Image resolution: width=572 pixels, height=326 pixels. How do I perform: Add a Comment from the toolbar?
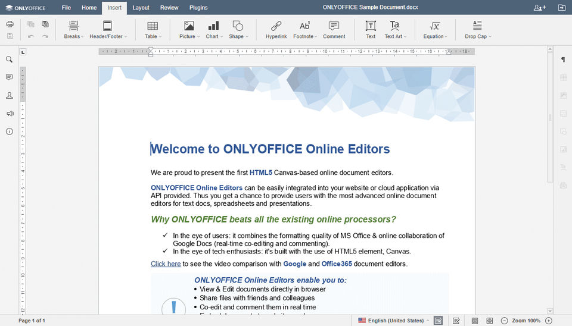point(334,30)
